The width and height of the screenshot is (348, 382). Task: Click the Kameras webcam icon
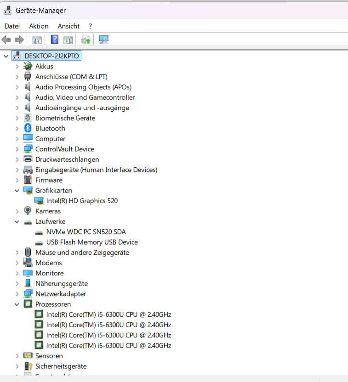pos(28,211)
